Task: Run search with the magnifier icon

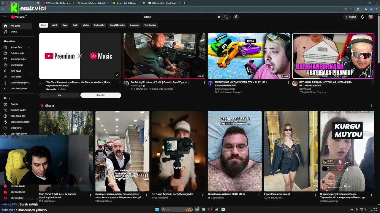Action: click(226, 17)
